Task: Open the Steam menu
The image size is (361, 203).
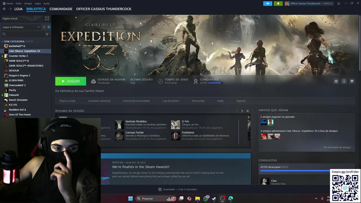Action: pyautogui.click(x=8, y=3)
